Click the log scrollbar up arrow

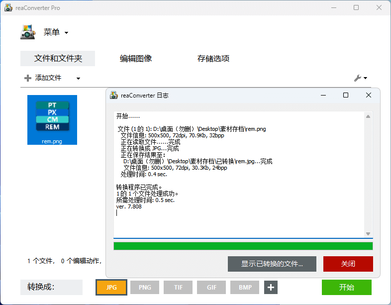(368, 116)
